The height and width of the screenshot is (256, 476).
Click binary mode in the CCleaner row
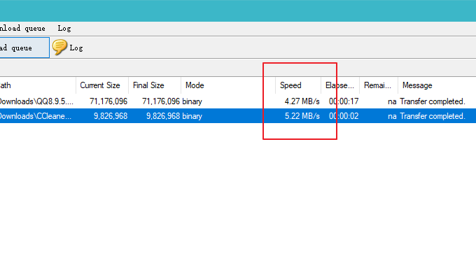[x=192, y=116]
